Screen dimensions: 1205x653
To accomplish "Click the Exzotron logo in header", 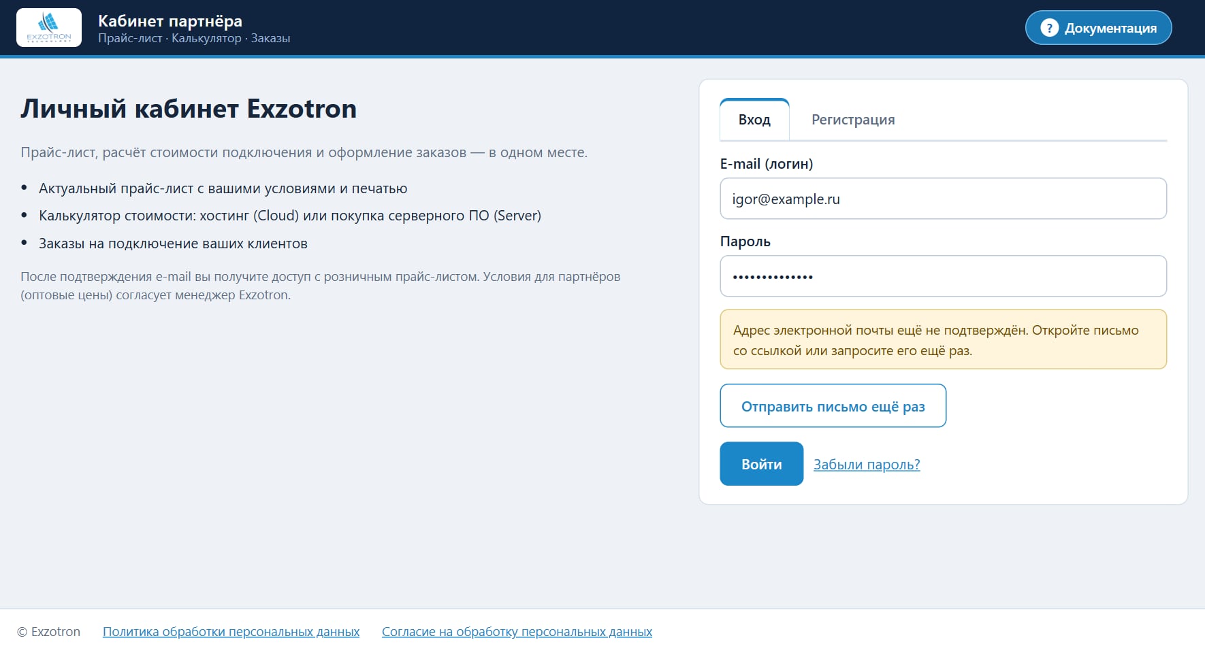I will click(x=49, y=28).
